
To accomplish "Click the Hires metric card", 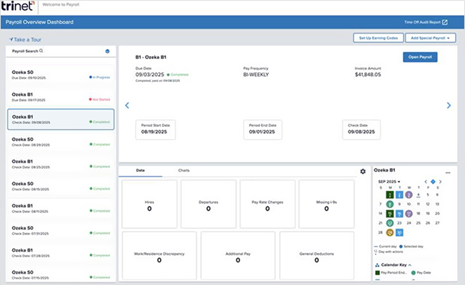I will pos(149,204).
